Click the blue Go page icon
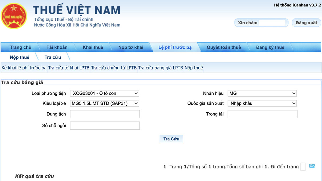322x181 pixels. coord(312,166)
